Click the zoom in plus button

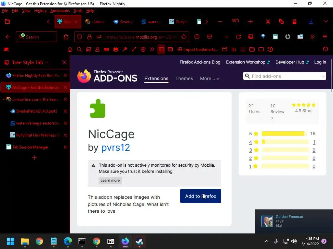coord(250,22)
